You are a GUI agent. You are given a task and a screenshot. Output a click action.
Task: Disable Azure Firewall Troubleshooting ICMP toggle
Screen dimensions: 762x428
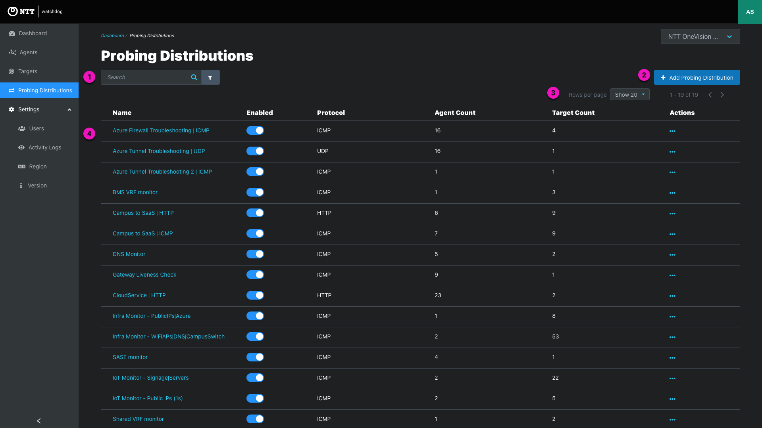tap(255, 130)
